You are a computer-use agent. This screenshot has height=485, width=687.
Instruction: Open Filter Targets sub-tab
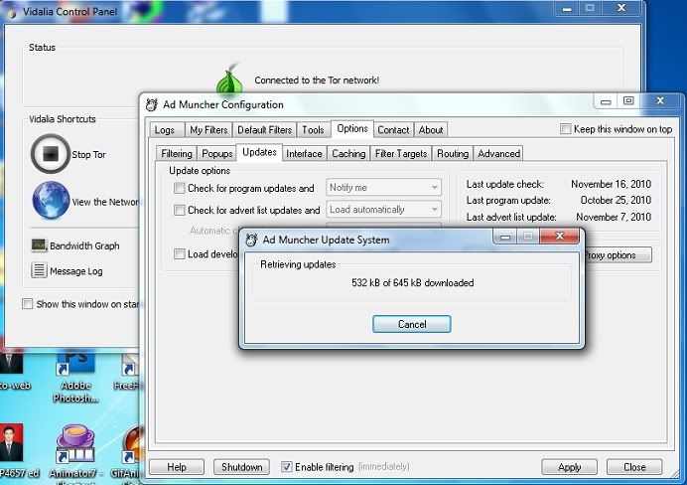click(401, 153)
